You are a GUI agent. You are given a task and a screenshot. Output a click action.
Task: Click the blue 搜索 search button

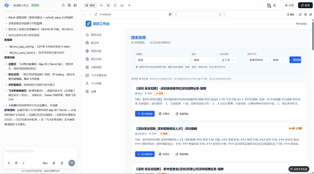tap(295, 60)
